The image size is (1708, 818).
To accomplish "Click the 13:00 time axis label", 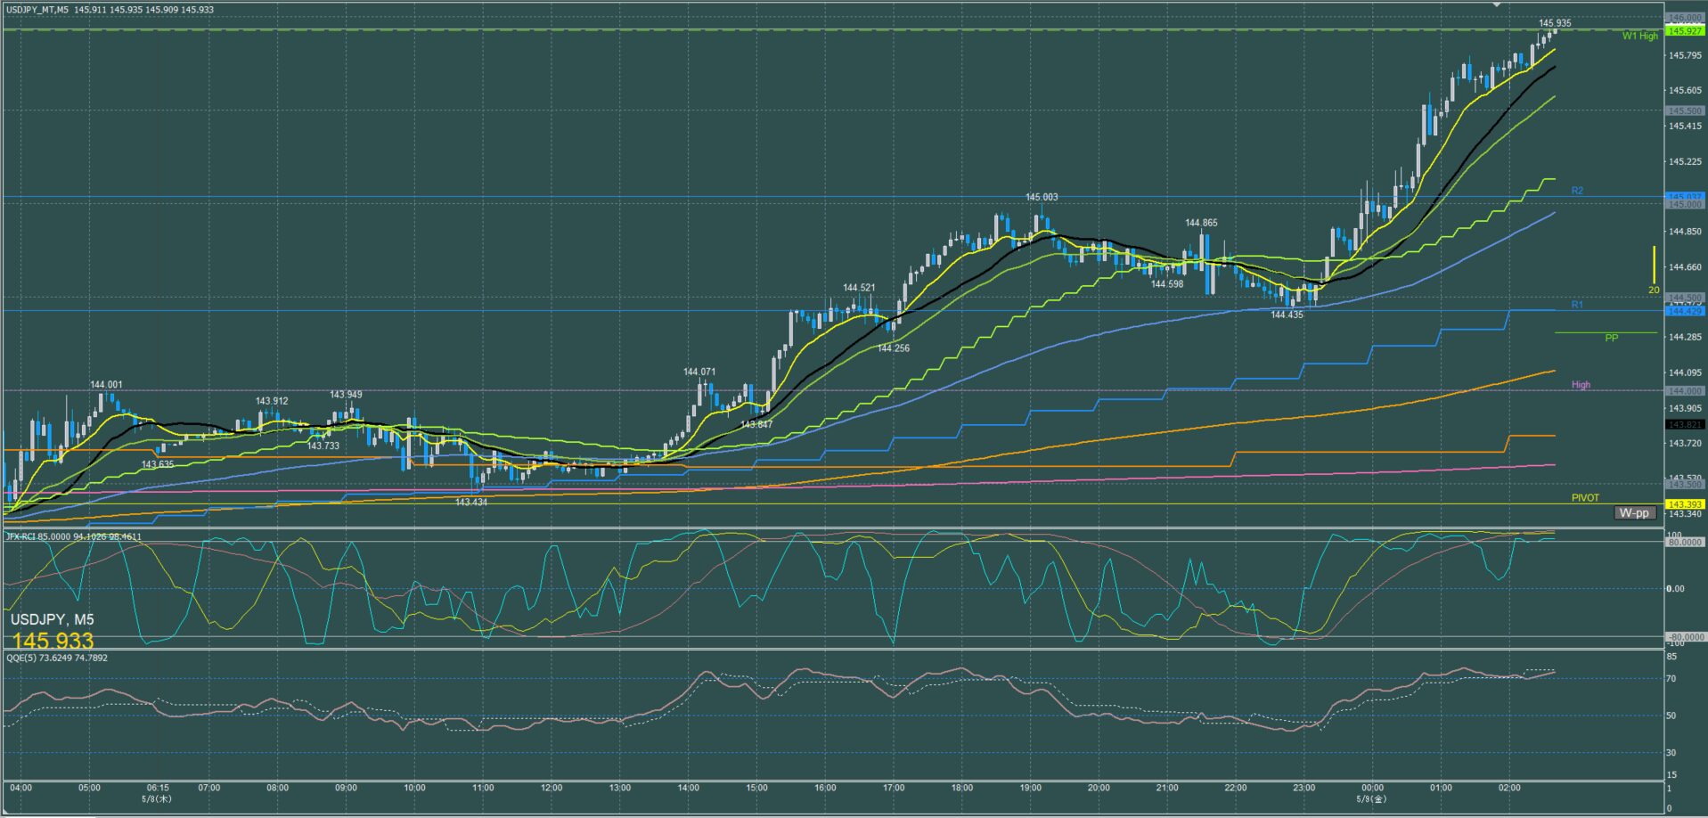I will (x=620, y=788).
